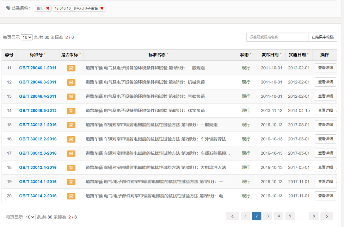Click 查看详细 for GB/T 33012.4-2016
This screenshot has width=344, height=227.
[325, 167]
